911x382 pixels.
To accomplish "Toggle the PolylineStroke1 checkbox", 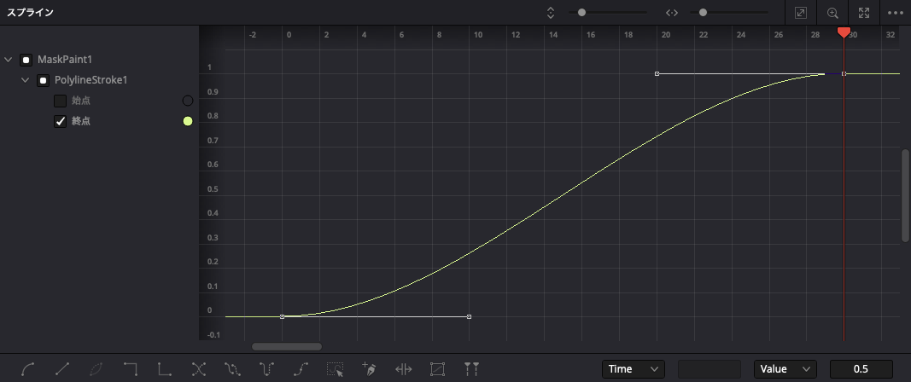I will click(43, 80).
